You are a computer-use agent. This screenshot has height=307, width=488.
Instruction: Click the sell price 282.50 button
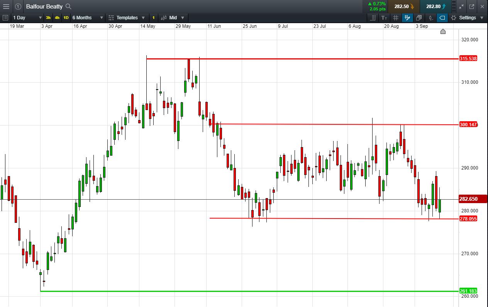pyautogui.click(x=404, y=7)
